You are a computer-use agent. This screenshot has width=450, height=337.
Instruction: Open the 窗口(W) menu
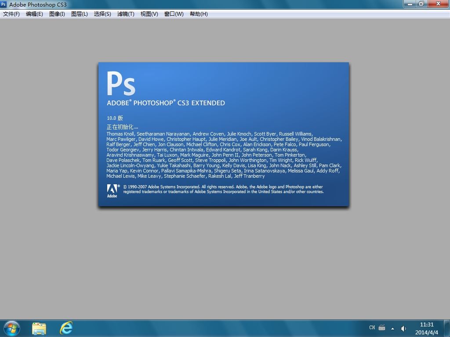174,14
